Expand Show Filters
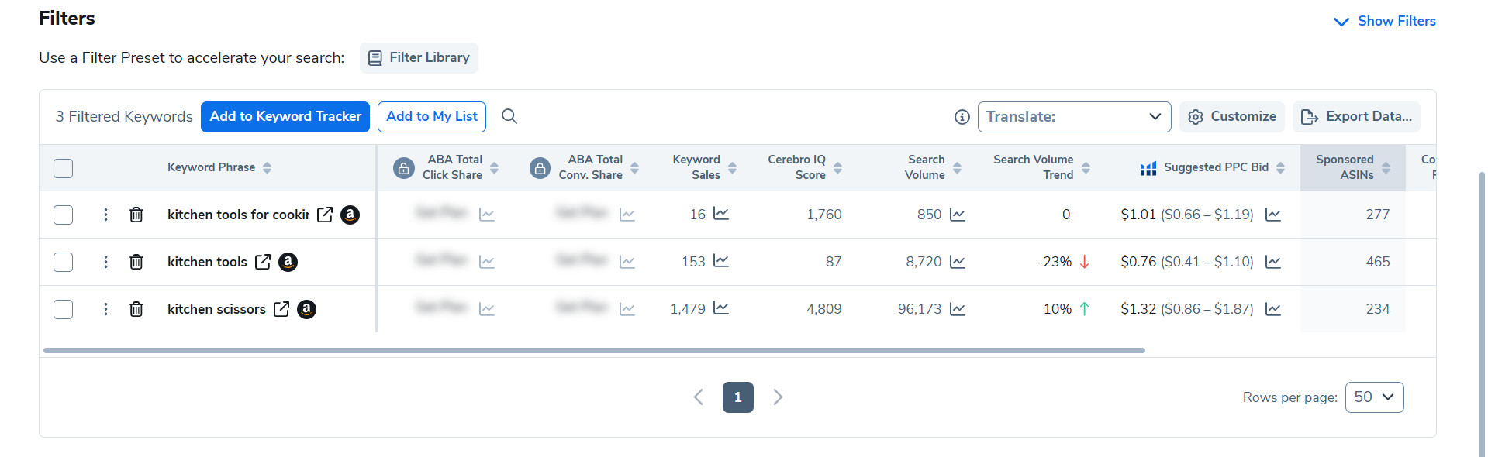Image resolution: width=1488 pixels, height=457 pixels. pos(1385,21)
